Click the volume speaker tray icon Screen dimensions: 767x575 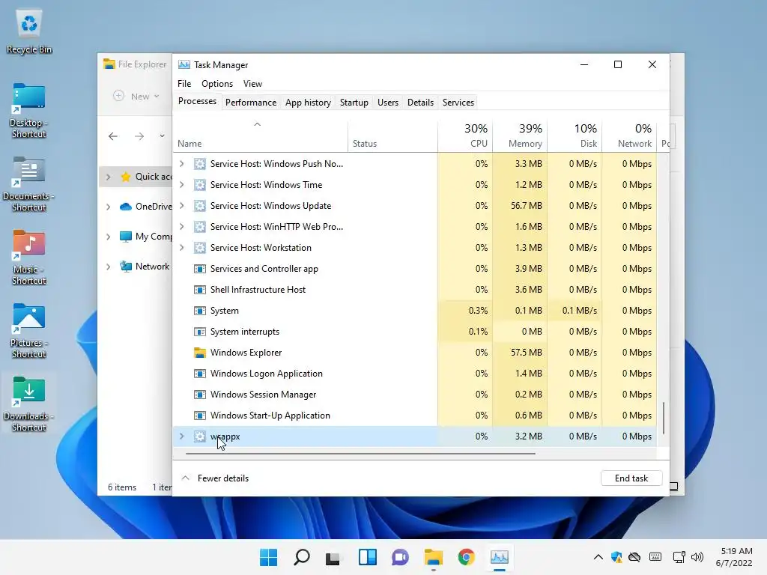(697, 557)
